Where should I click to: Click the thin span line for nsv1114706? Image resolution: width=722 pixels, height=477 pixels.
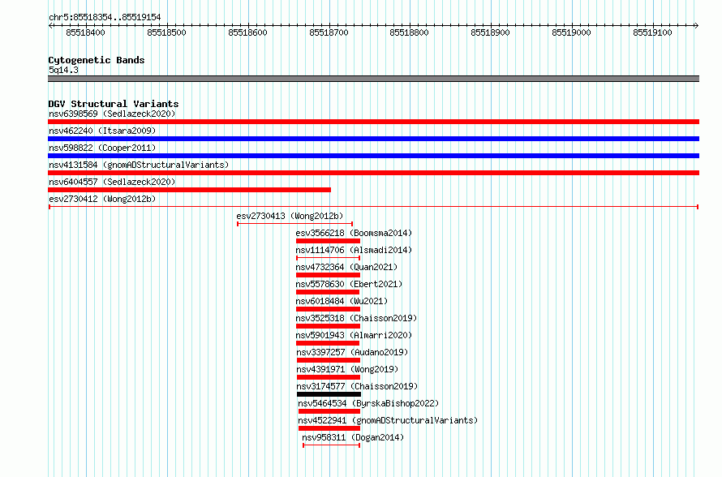[328, 258]
